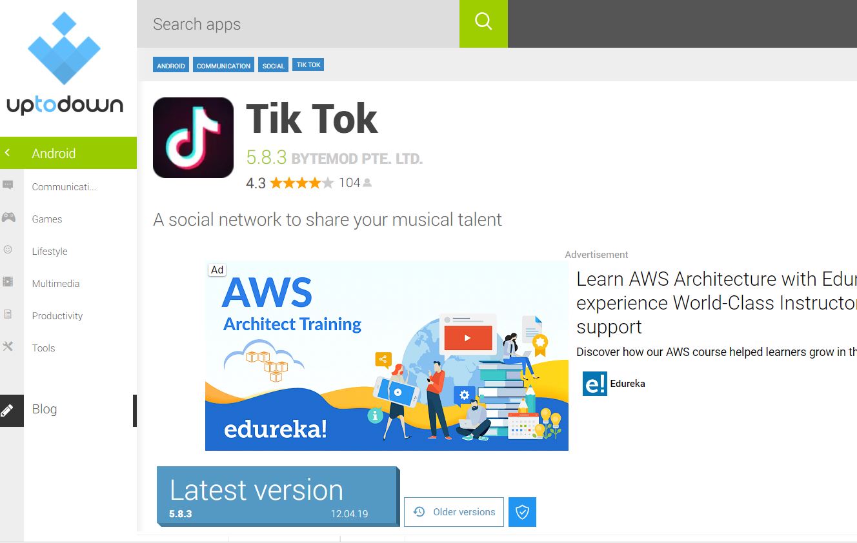The image size is (857, 543).
Task: Collapse Android section with back chevron
Action: 8,153
